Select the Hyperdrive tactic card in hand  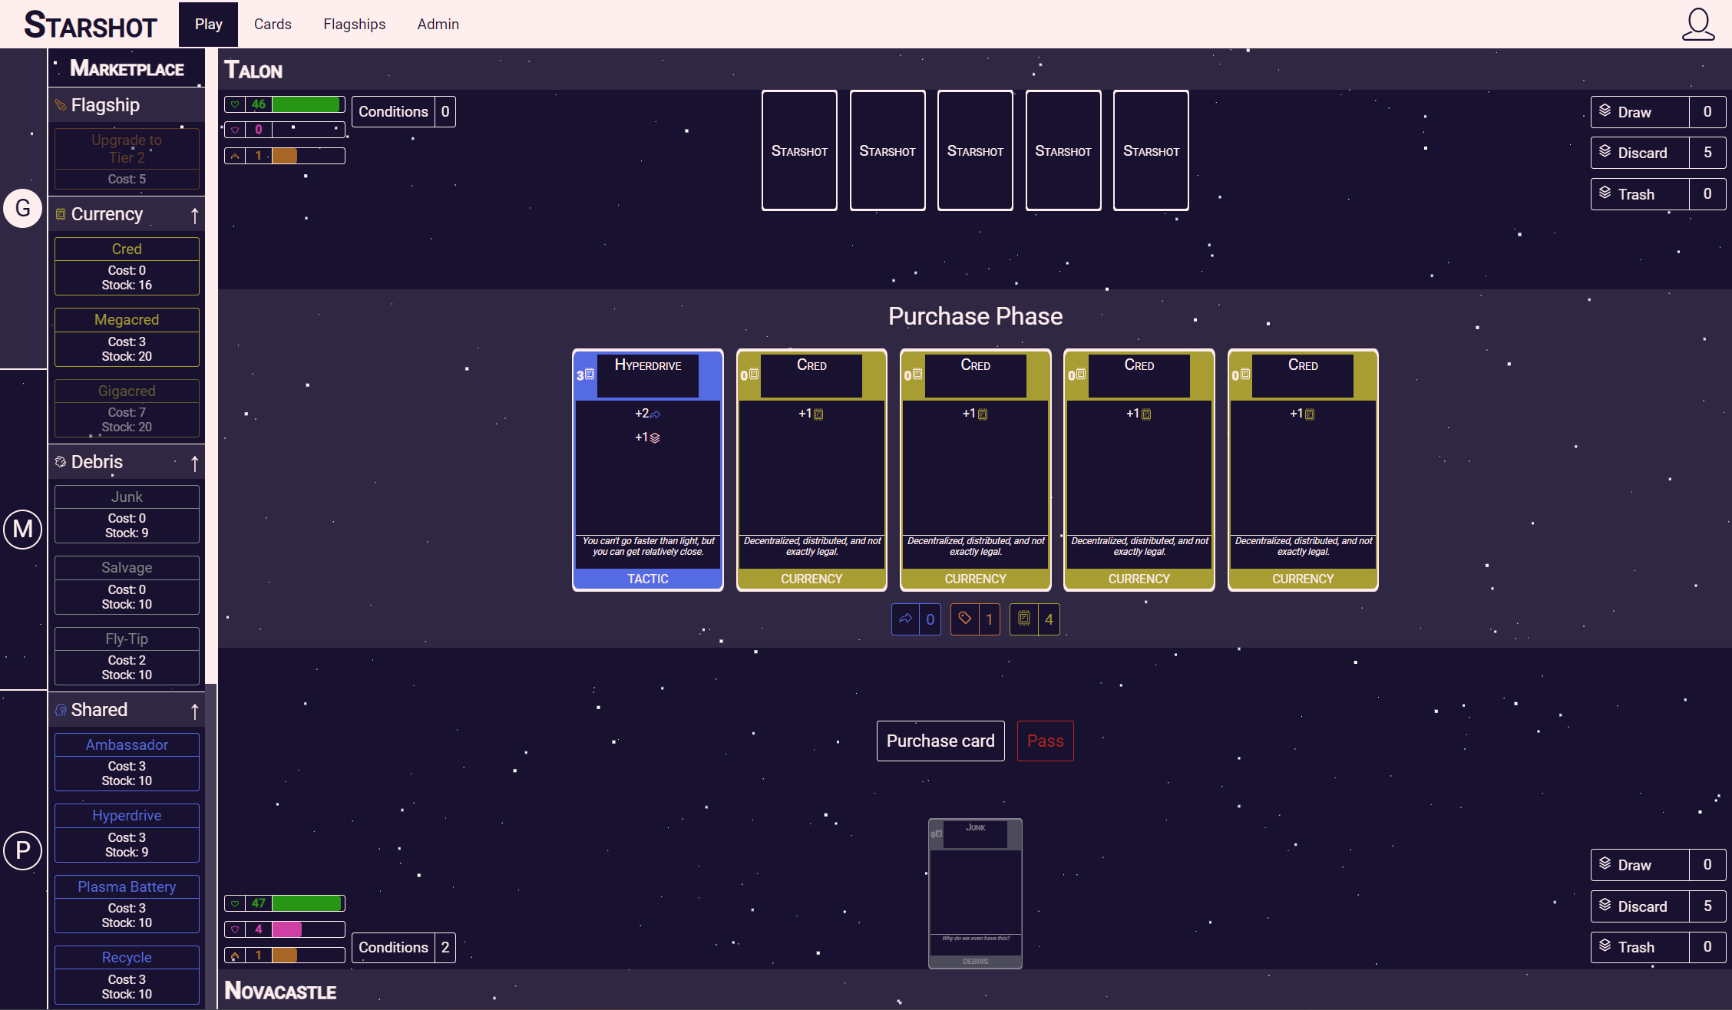point(648,470)
